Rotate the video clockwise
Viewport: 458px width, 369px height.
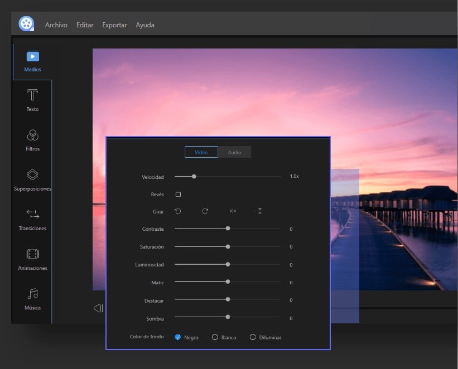click(205, 211)
